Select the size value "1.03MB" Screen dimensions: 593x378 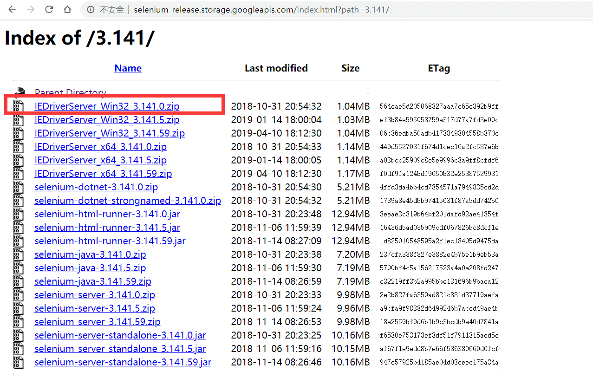[353, 120]
